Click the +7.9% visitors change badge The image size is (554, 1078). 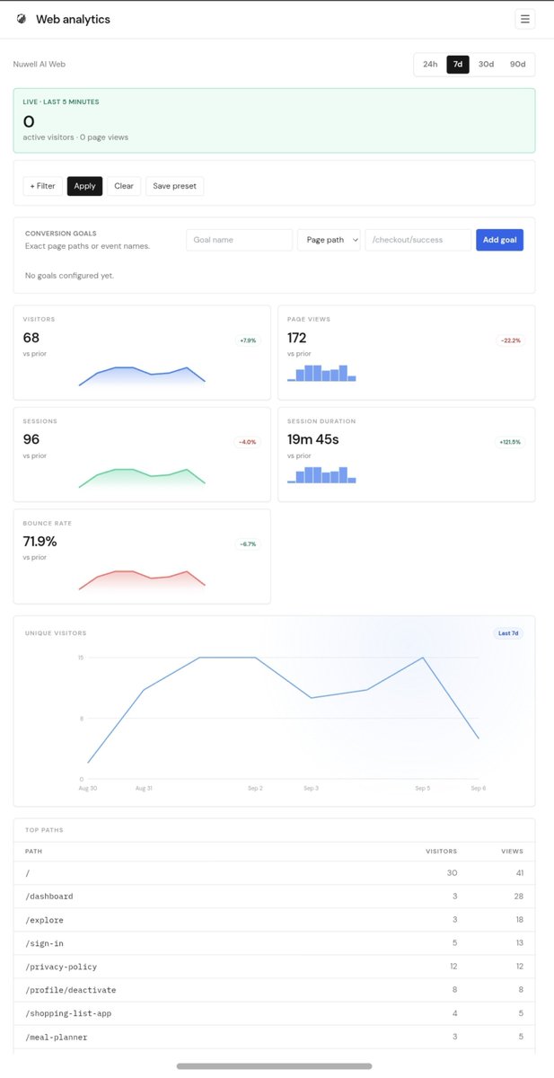[x=248, y=340]
